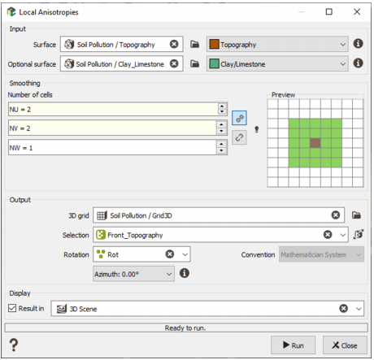Click the brown center cell in Preview
374x360 pixels.
click(x=315, y=143)
